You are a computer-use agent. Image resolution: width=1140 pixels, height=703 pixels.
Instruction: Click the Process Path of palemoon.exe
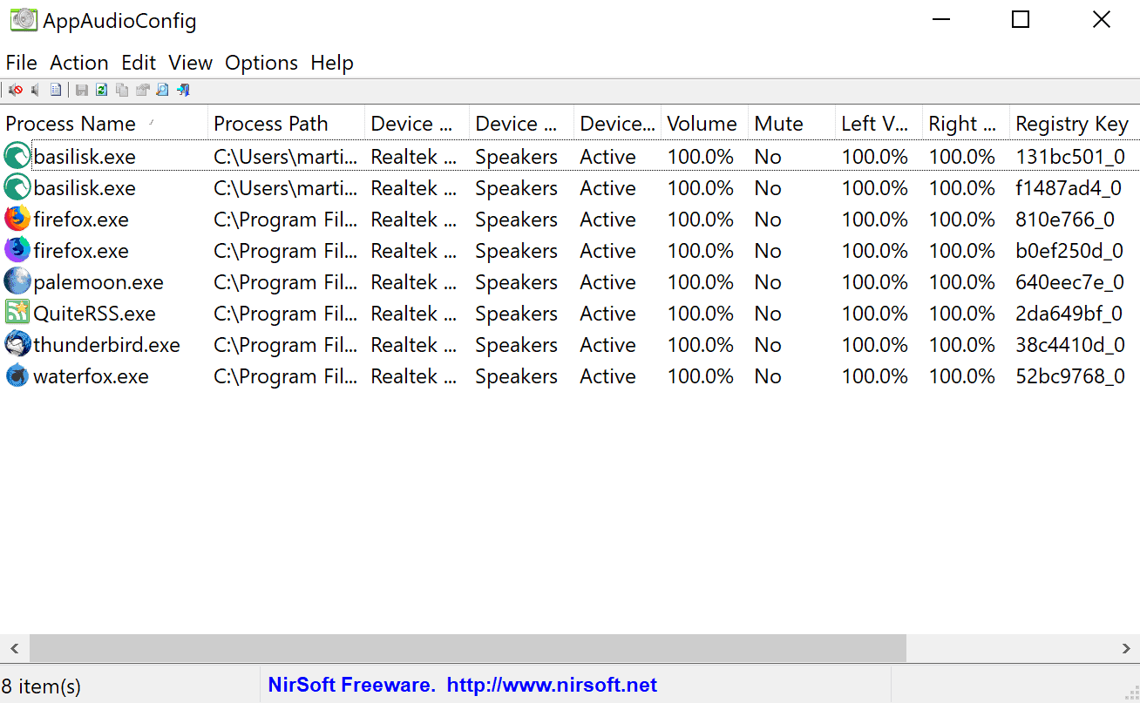[x=285, y=282]
